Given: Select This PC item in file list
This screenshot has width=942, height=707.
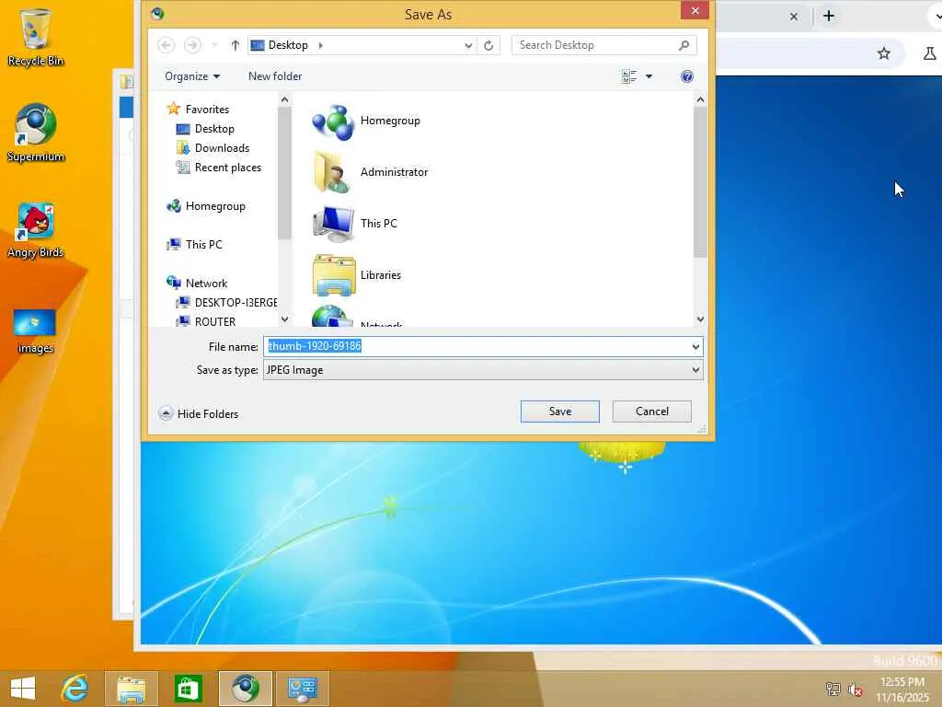Looking at the screenshot, I should point(354,224).
